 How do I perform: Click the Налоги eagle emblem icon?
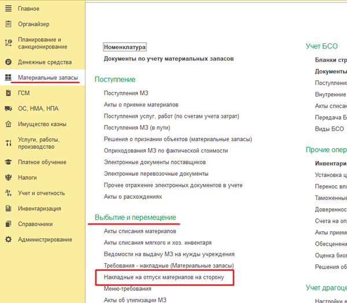(9, 178)
